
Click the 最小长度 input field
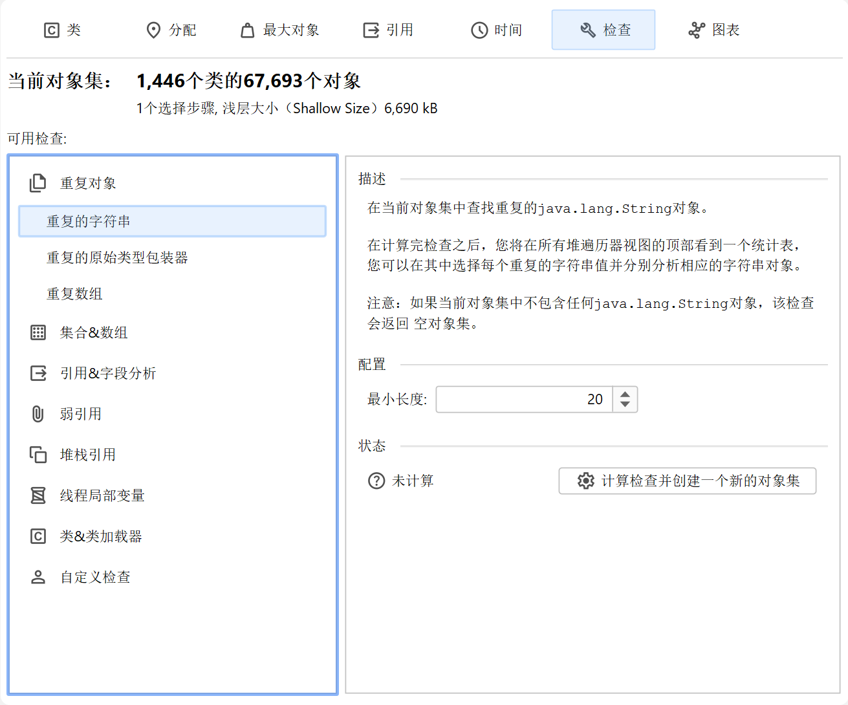click(x=524, y=399)
